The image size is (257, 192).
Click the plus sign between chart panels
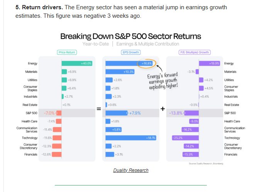[162, 109]
